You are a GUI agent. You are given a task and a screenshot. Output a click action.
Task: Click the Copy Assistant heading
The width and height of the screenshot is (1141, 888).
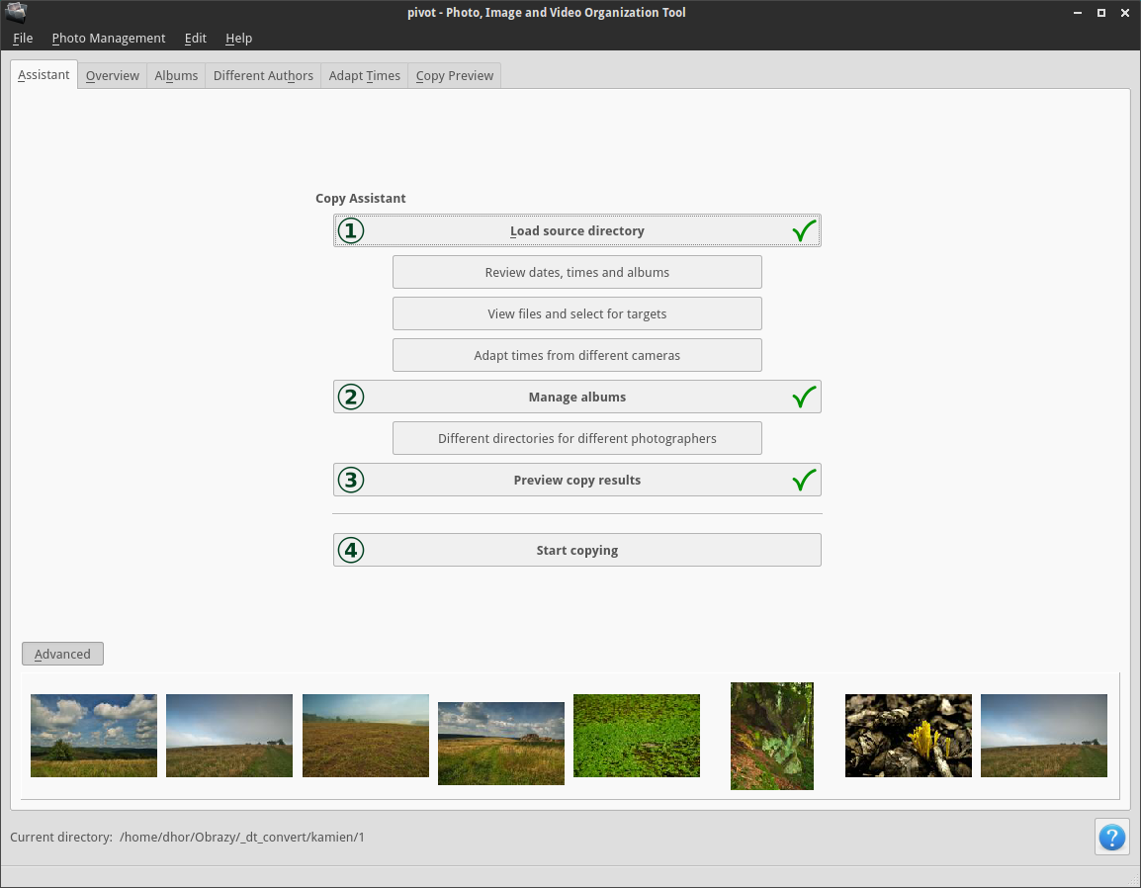tap(360, 198)
